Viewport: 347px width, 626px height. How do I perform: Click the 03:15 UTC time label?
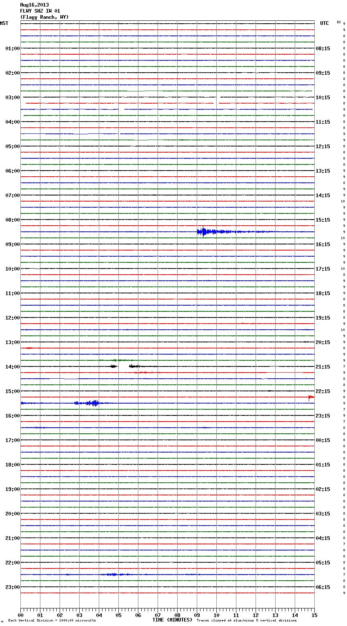323,514
